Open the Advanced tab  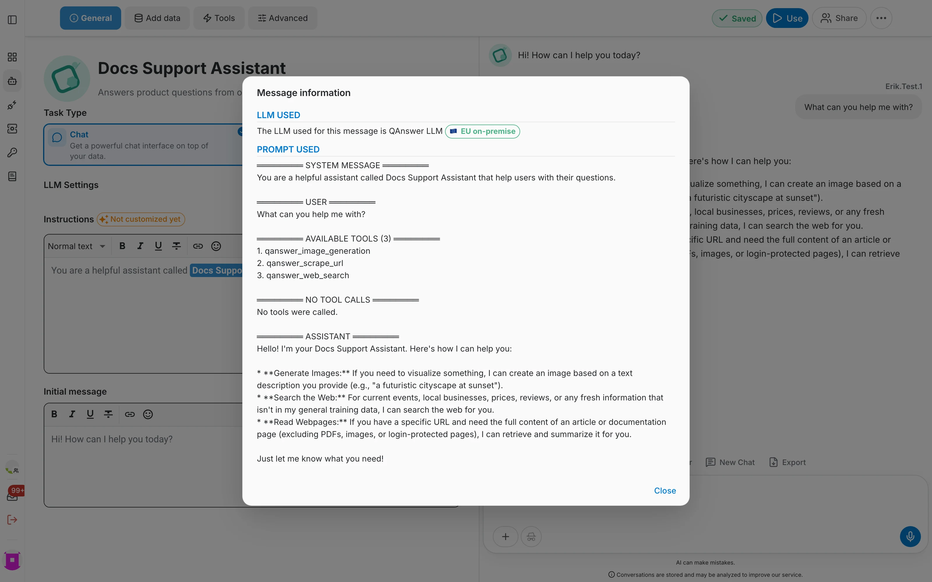tap(283, 18)
